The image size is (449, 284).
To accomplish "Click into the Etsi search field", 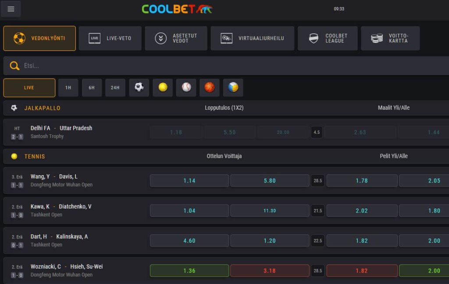I will pos(226,66).
